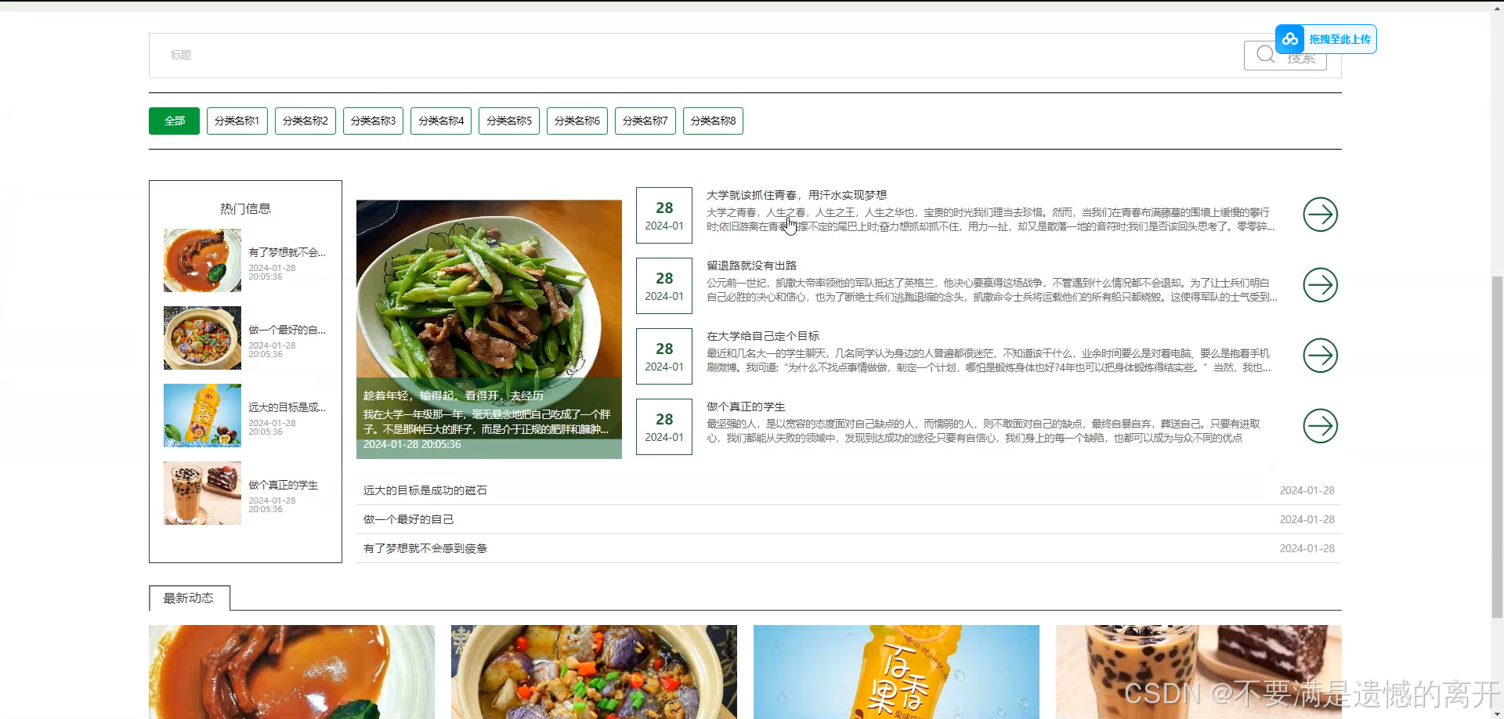Open article title 做个真正的学生 in main list

point(746,406)
